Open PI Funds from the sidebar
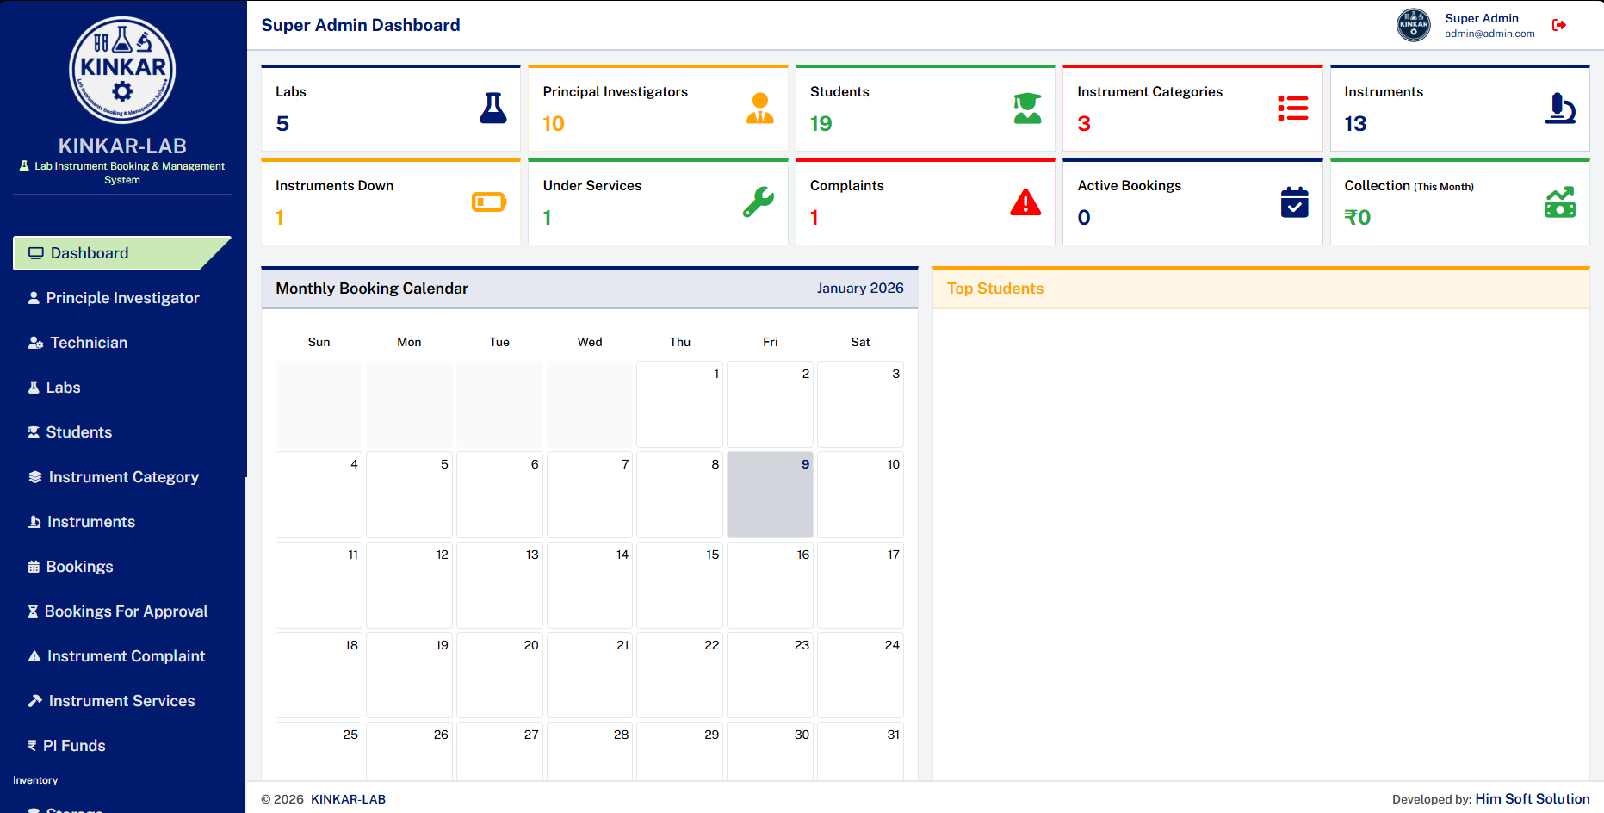Screen dimensions: 1604x813 point(74,746)
